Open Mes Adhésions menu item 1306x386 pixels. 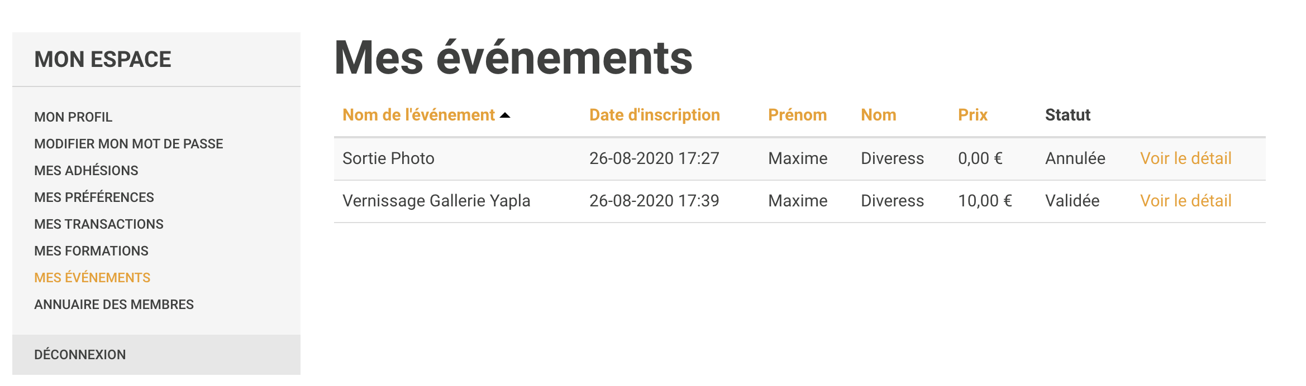tap(86, 171)
